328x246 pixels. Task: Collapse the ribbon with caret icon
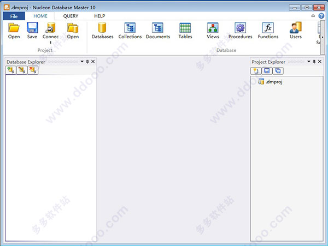(313, 16)
